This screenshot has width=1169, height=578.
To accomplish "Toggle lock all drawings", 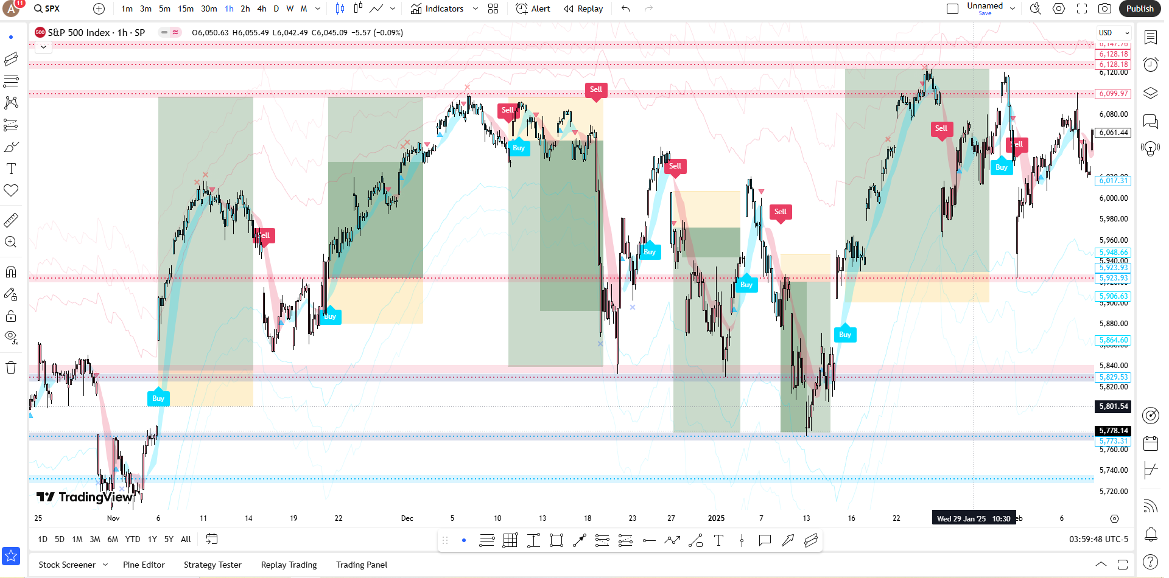I will point(11,316).
